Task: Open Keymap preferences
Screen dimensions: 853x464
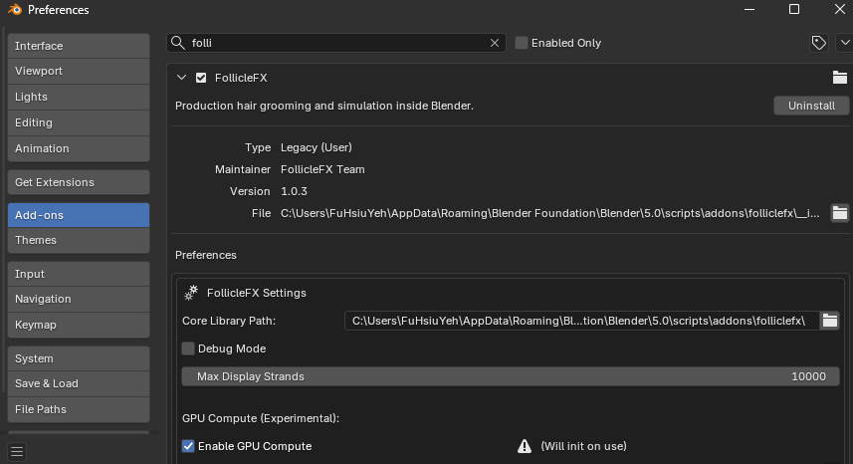Action: tap(79, 325)
